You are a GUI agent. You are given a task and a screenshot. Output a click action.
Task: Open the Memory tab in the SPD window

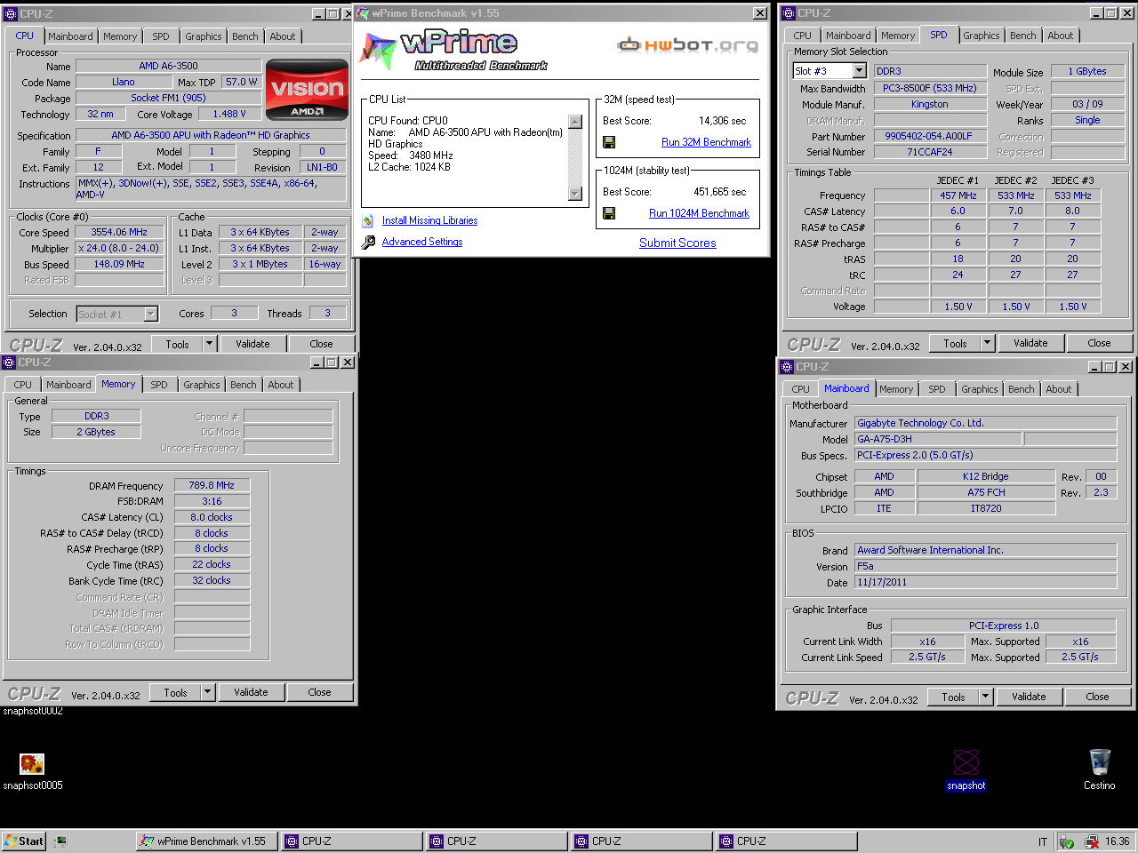(x=898, y=36)
